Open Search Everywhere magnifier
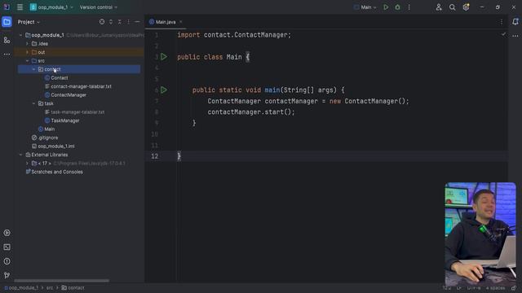522x293 pixels. click(x=452, y=7)
